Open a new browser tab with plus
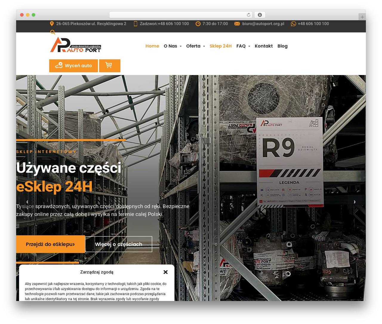The height and width of the screenshot is (324, 382). [x=362, y=17]
